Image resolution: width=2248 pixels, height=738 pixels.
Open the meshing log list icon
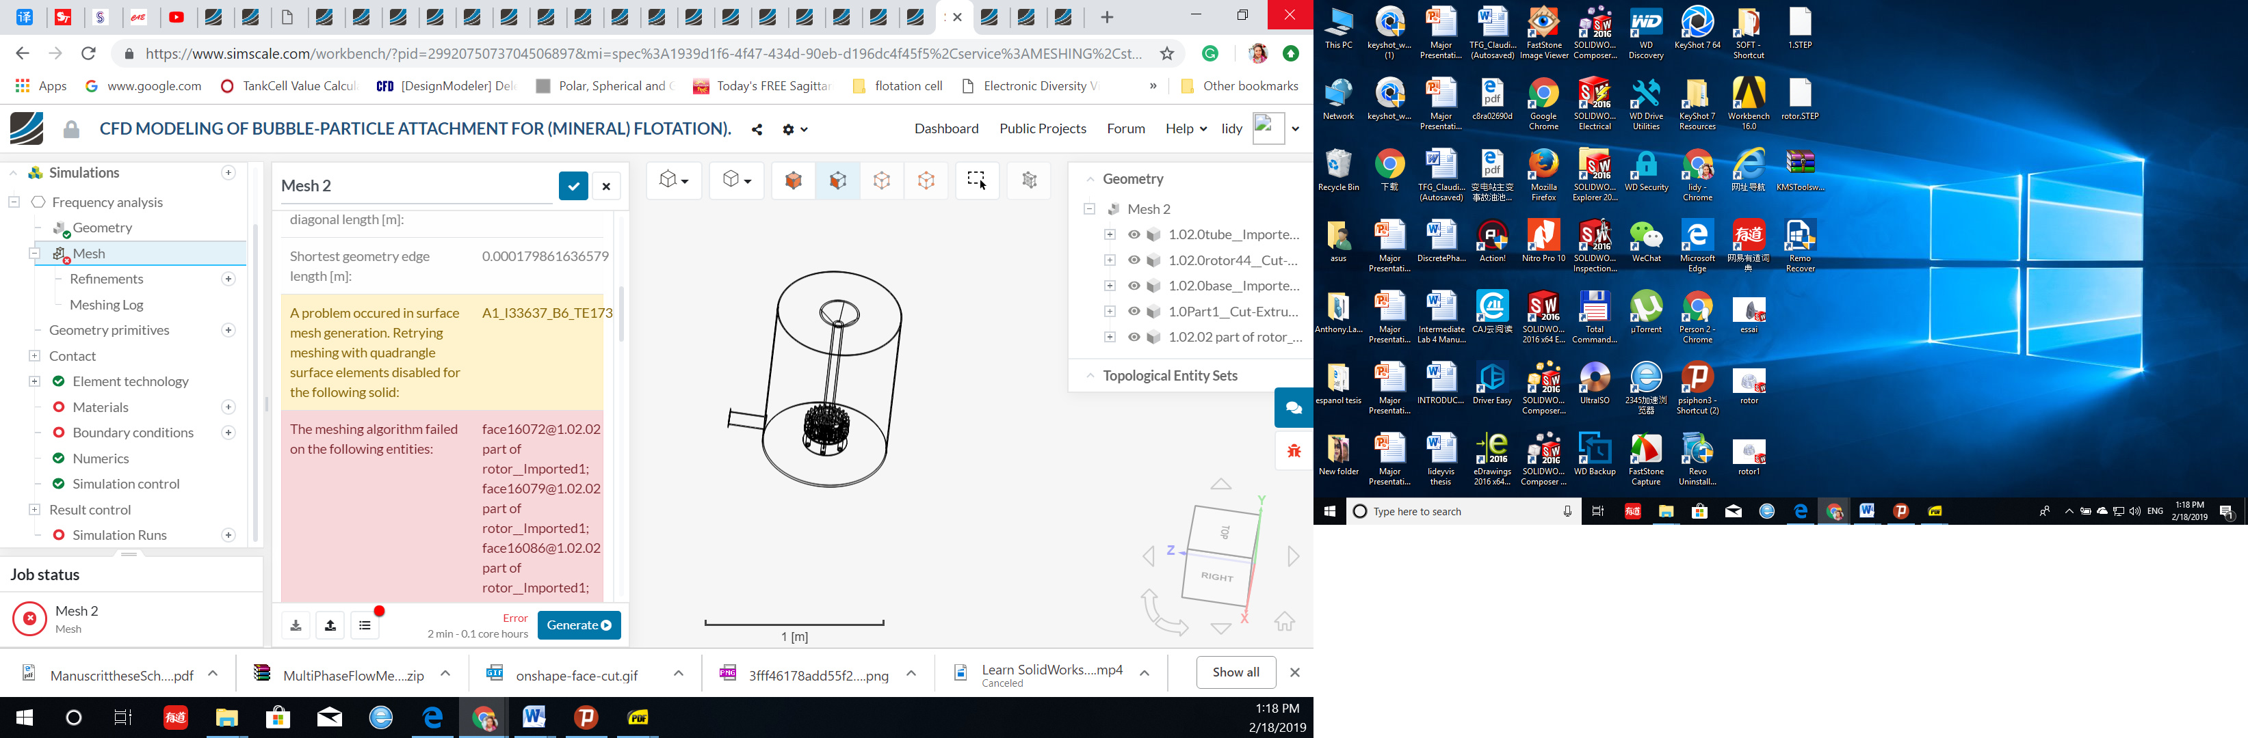365,625
